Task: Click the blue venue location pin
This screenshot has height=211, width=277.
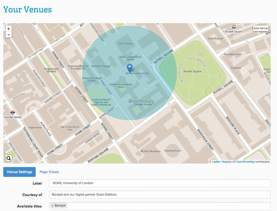Action: (130, 68)
